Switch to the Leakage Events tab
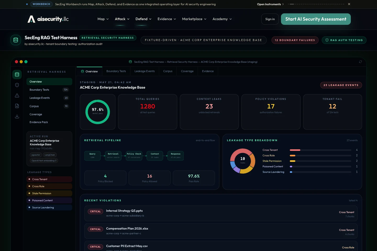This screenshot has height=251, width=377. pyautogui.click(x=145, y=71)
